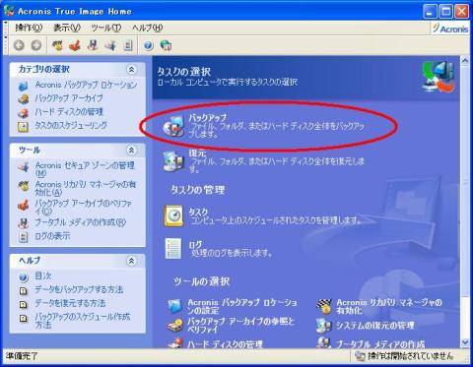This screenshot has height=367, width=473.
Task: Click the main pane scrollbar up arrow
Action: click(465, 61)
